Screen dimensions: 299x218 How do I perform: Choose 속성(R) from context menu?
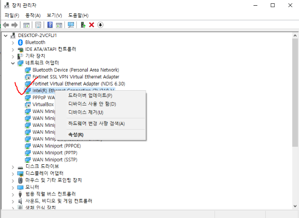(101, 134)
